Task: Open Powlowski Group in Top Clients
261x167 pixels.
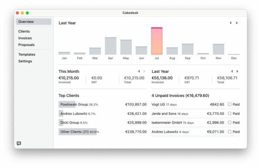Action: (x=103, y=105)
